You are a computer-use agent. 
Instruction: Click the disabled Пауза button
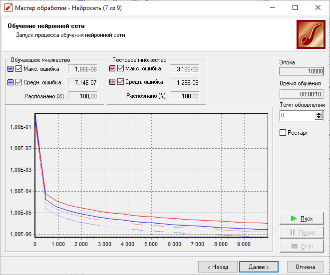pos(302,233)
